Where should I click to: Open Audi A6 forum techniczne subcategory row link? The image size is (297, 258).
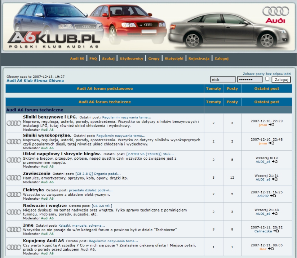tap(35, 110)
